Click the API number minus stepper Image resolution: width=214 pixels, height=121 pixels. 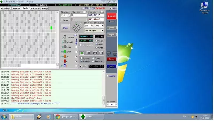coord(108,105)
